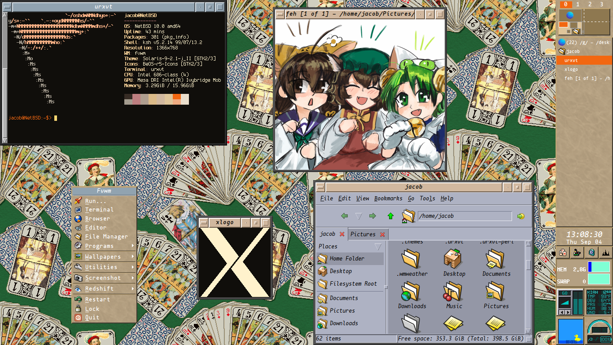Image resolution: width=613 pixels, height=345 pixels.
Task: Click the file manager vertical scrollbar thumb
Action: pyautogui.click(x=528, y=265)
